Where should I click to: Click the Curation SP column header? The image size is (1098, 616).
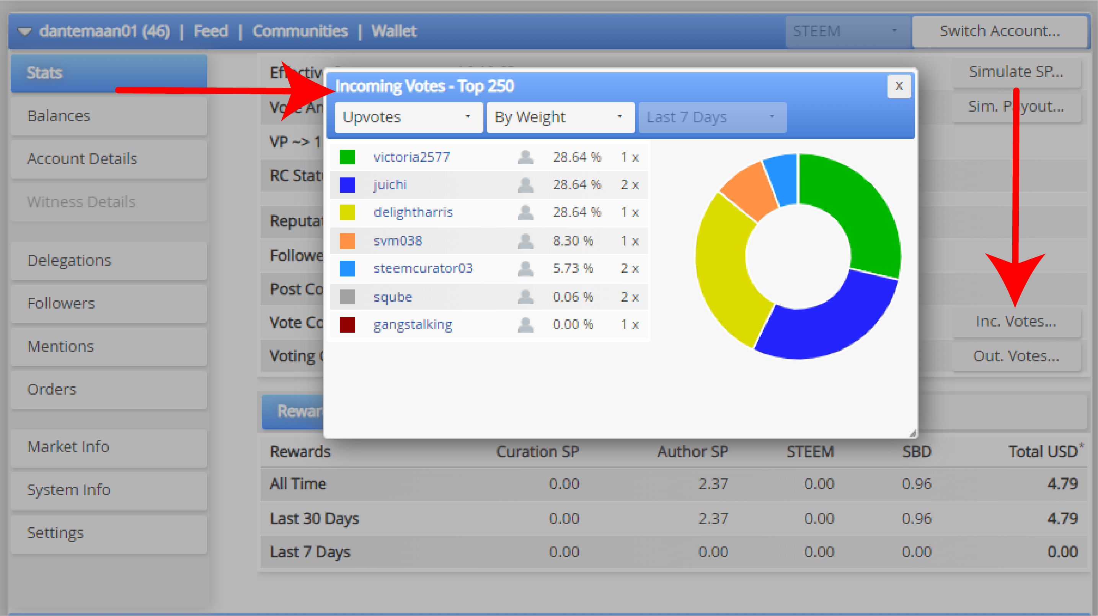(537, 452)
